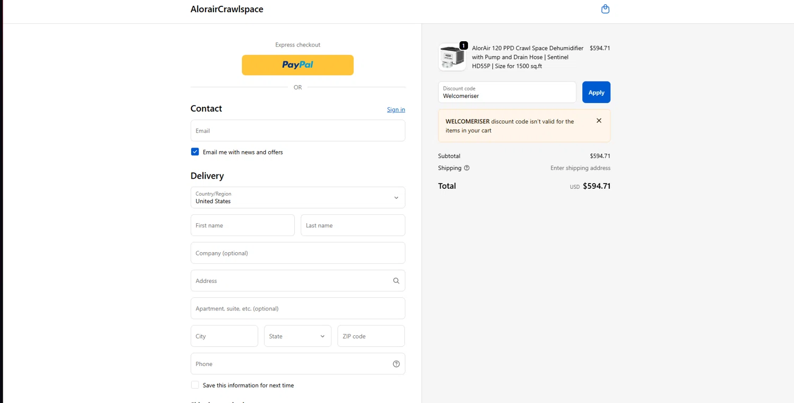Click the City input field
This screenshot has width=794, height=403.
pos(224,336)
